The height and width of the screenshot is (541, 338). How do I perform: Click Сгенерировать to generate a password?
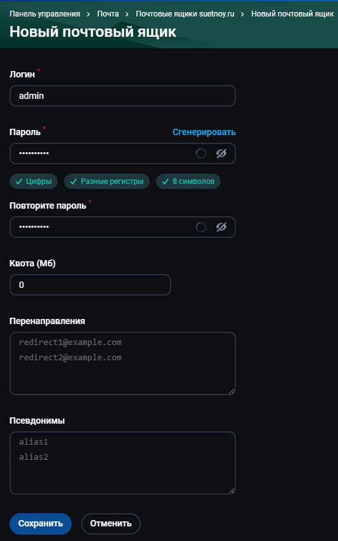[204, 132]
